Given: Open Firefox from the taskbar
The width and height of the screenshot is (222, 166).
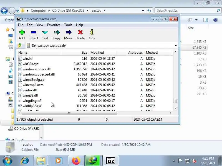Looking at the screenshot, I should coord(76,161).
